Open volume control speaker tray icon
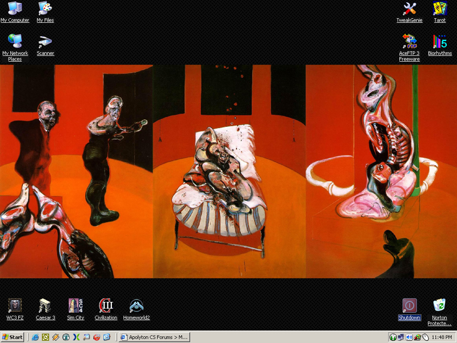Image resolution: width=457 pixels, height=343 pixels. coord(409,337)
